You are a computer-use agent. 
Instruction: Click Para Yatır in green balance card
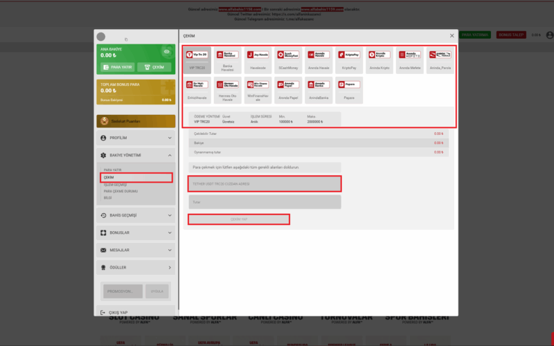tap(117, 67)
